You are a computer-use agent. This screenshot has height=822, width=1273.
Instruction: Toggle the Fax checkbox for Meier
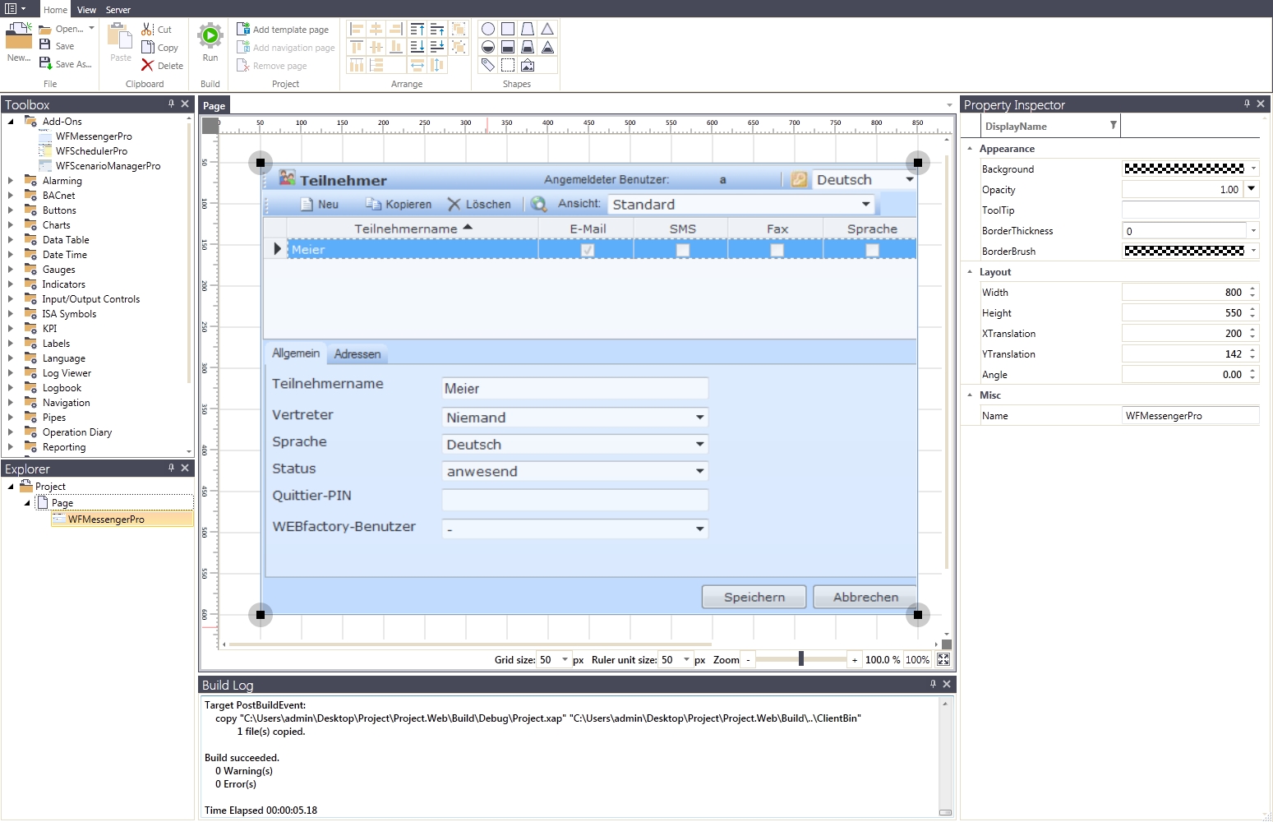click(x=777, y=250)
